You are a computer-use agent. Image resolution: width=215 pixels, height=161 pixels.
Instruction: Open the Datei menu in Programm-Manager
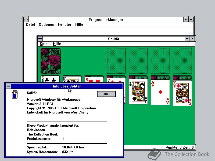tap(30, 25)
